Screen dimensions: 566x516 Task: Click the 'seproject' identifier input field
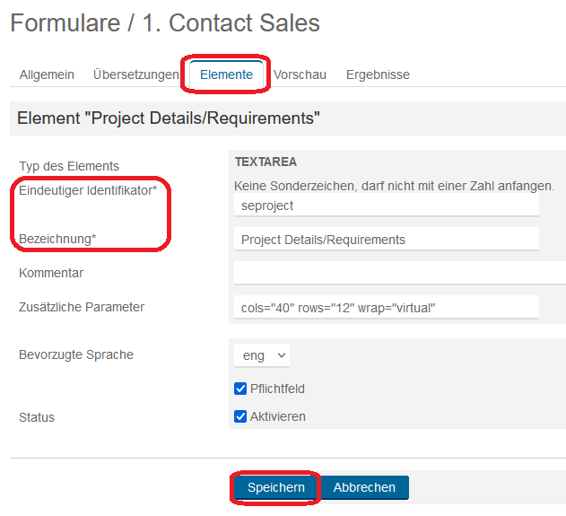pyautogui.click(x=386, y=206)
